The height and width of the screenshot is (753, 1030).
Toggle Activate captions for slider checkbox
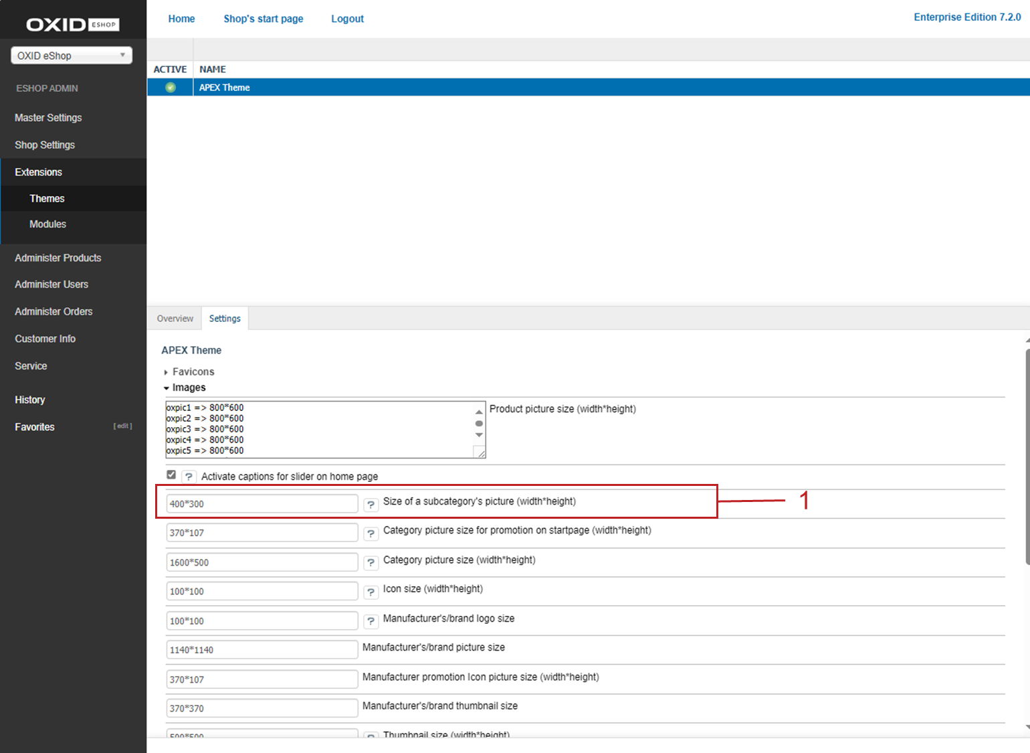(x=171, y=475)
